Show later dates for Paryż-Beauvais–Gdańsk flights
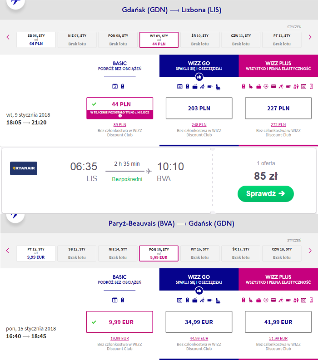The height and width of the screenshot is (360, 318). (x=310, y=251)
